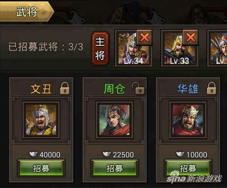The height and width of the screenshot is (188, 227).
Task: Select the Lv.33 recruited general portrait
Action: point(180,49)
